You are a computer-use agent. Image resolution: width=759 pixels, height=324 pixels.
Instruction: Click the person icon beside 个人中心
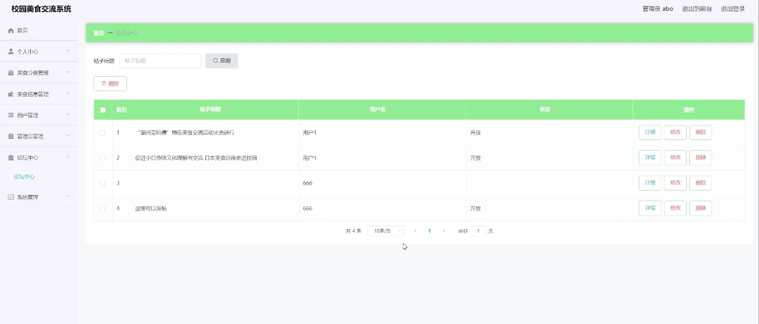[11, 52]
